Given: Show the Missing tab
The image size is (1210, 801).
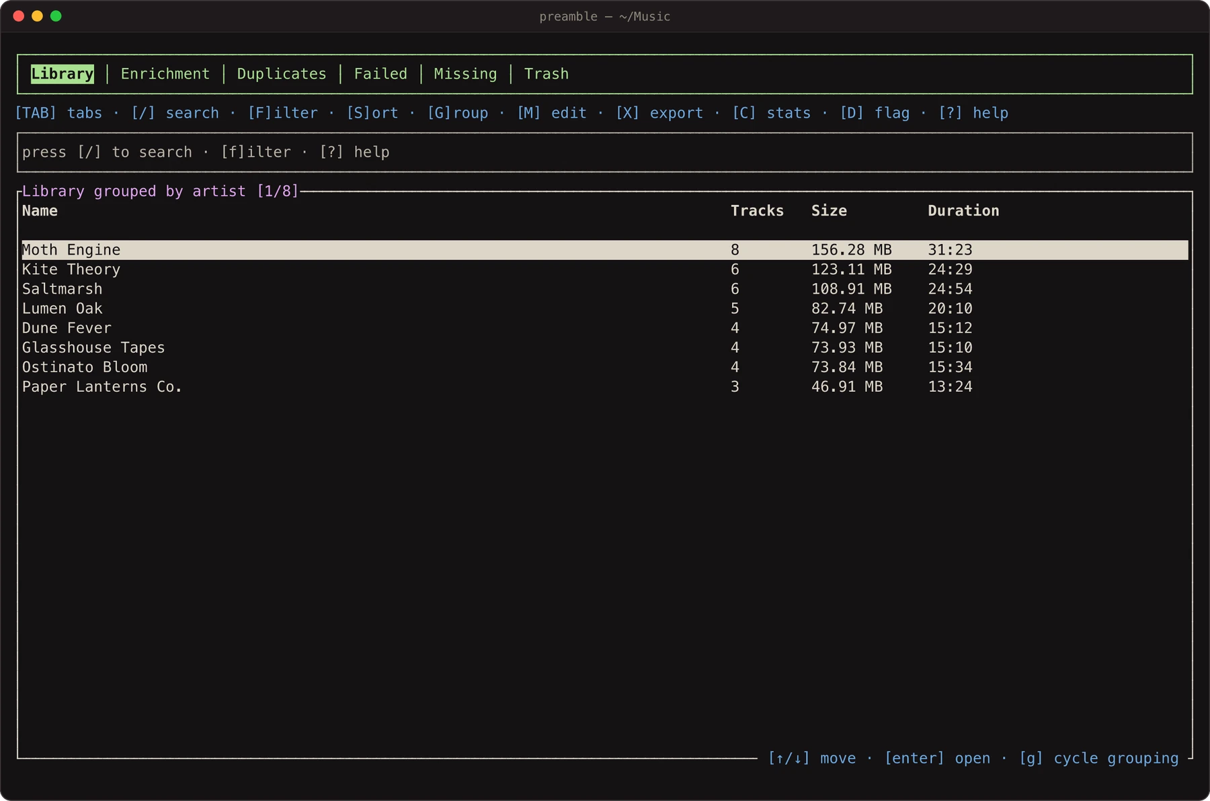Looking at the screenshot, I should [x=465, y=74].
